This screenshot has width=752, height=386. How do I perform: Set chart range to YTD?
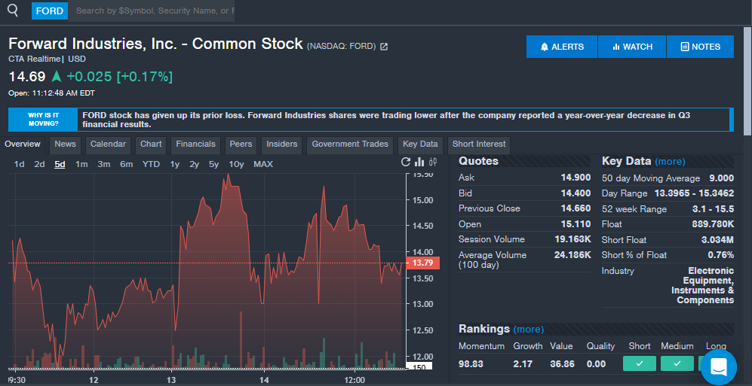pos(151,165)
